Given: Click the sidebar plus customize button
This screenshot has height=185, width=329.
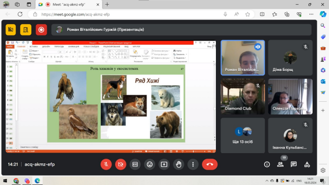Looking at the screenshot, I should click(323, 110).
